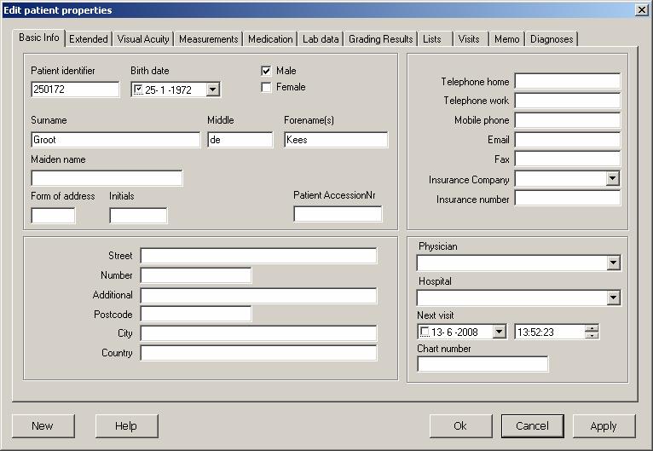
Task: Open the Birth date calendar dropdown
Action: pyautogui.click(x=213, y=90)
